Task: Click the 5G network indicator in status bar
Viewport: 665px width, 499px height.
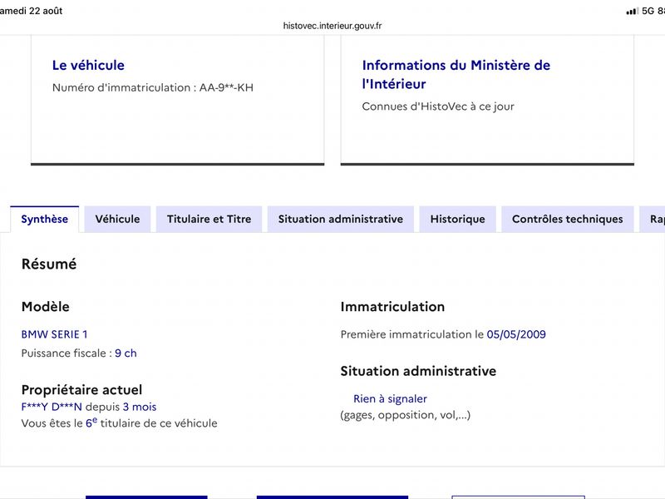Action: [648, 11]
